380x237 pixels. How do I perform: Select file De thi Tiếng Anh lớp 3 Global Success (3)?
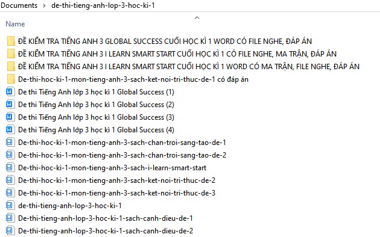coord(96,117)
